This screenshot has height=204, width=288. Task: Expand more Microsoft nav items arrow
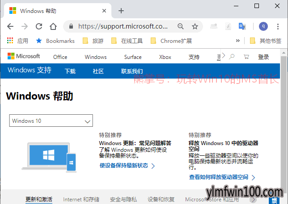[223, 55]
